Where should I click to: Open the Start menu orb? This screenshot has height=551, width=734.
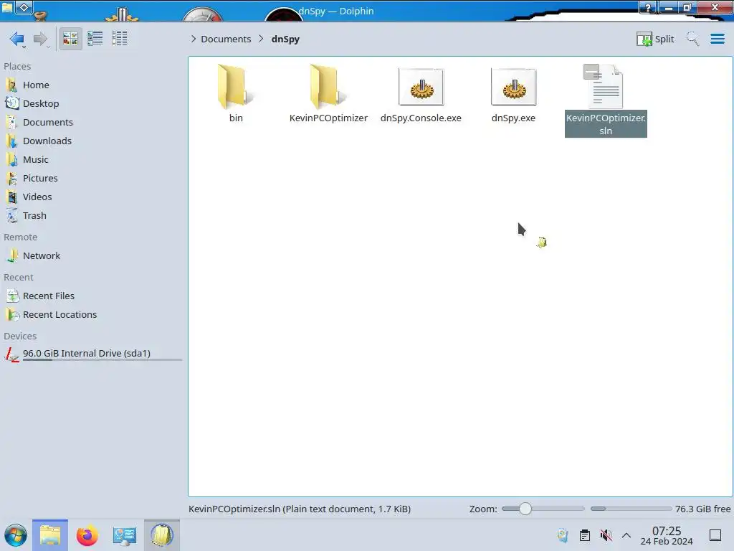[x=16, y=535]
